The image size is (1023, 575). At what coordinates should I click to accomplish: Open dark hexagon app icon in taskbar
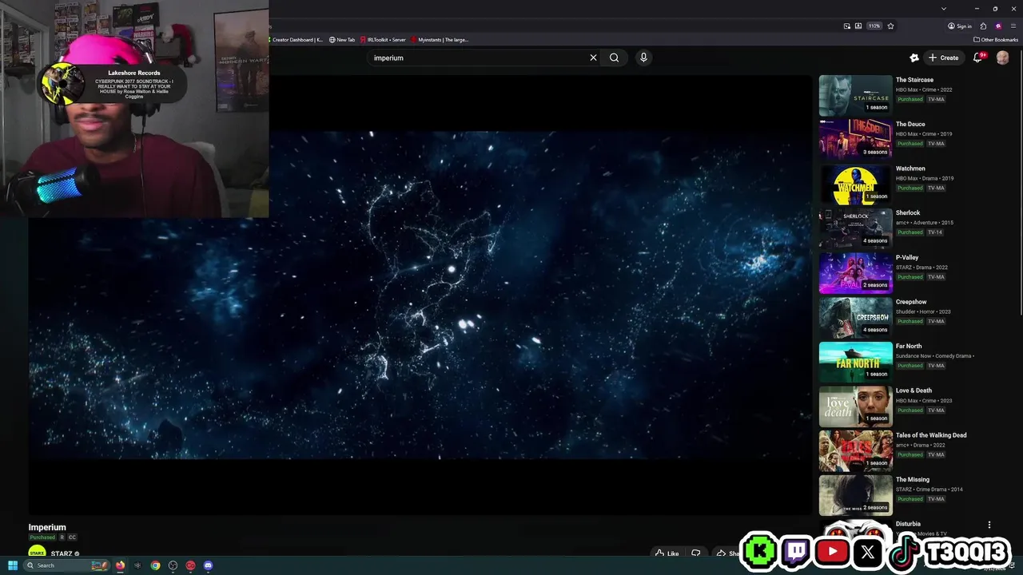(137, 565)
